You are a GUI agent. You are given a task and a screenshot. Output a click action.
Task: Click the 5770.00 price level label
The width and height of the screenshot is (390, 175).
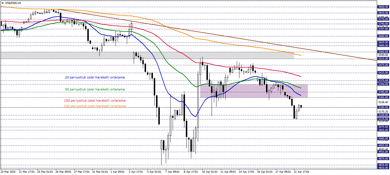383,19
